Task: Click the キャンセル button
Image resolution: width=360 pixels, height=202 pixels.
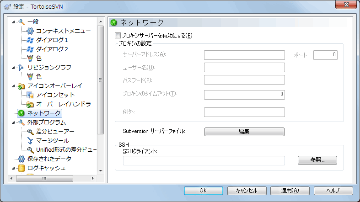Action: 247,191
